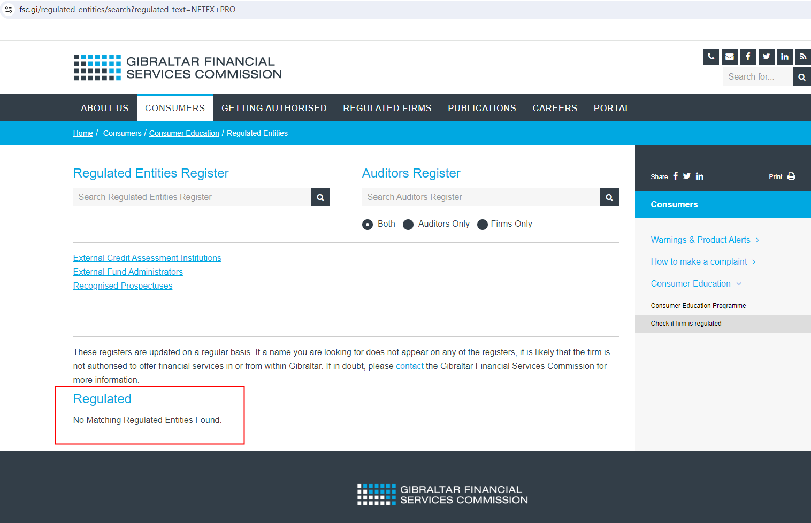The width and height of the screenshot is (811, 523).
Task: Select the Firms Only radio option
Action: pos(483,225)
